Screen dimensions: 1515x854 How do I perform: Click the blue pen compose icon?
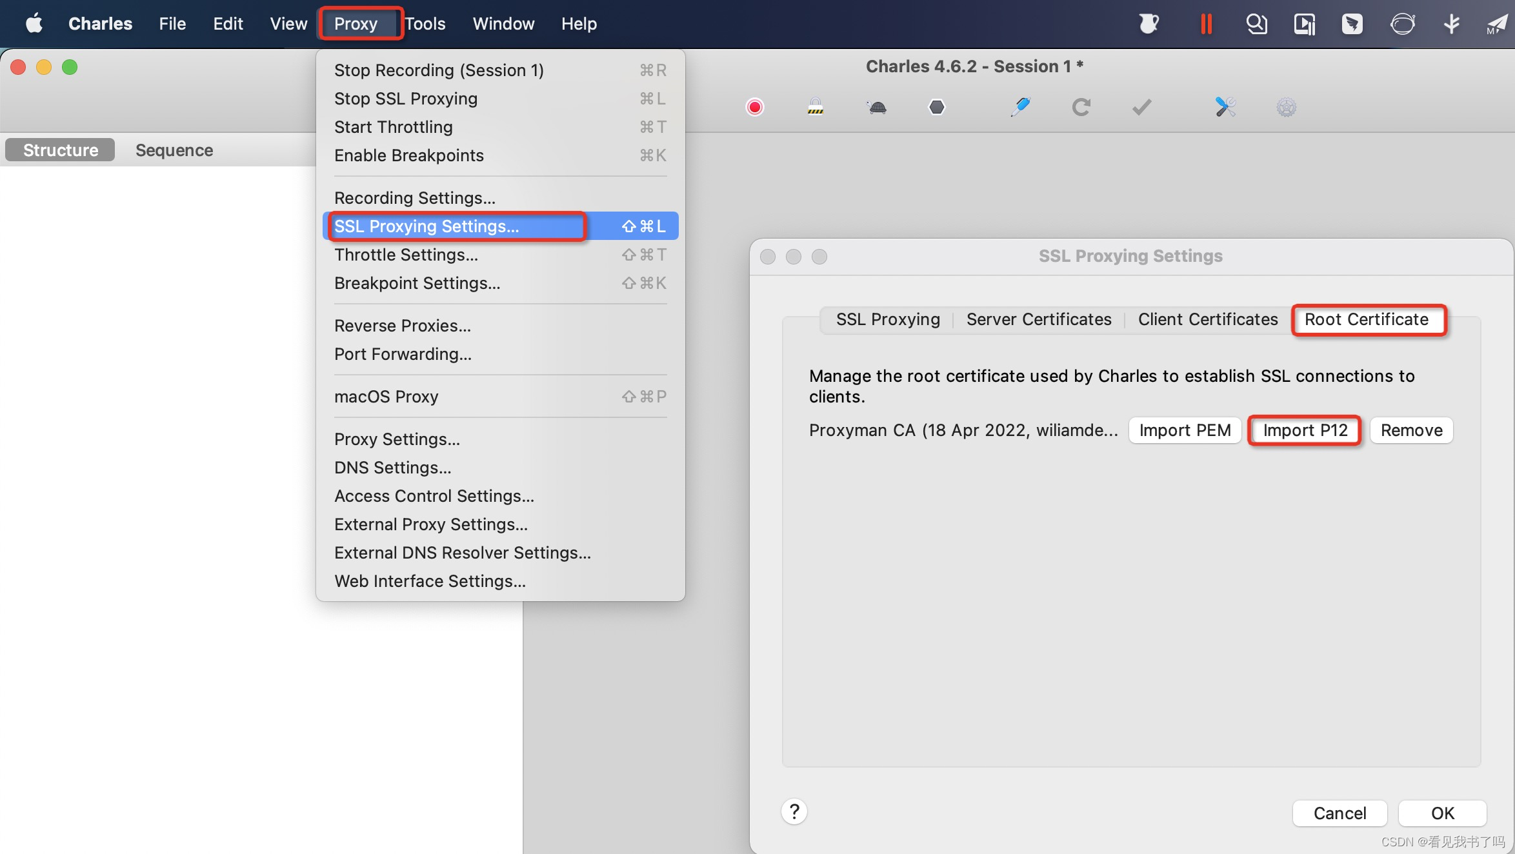click(1021, 107)
